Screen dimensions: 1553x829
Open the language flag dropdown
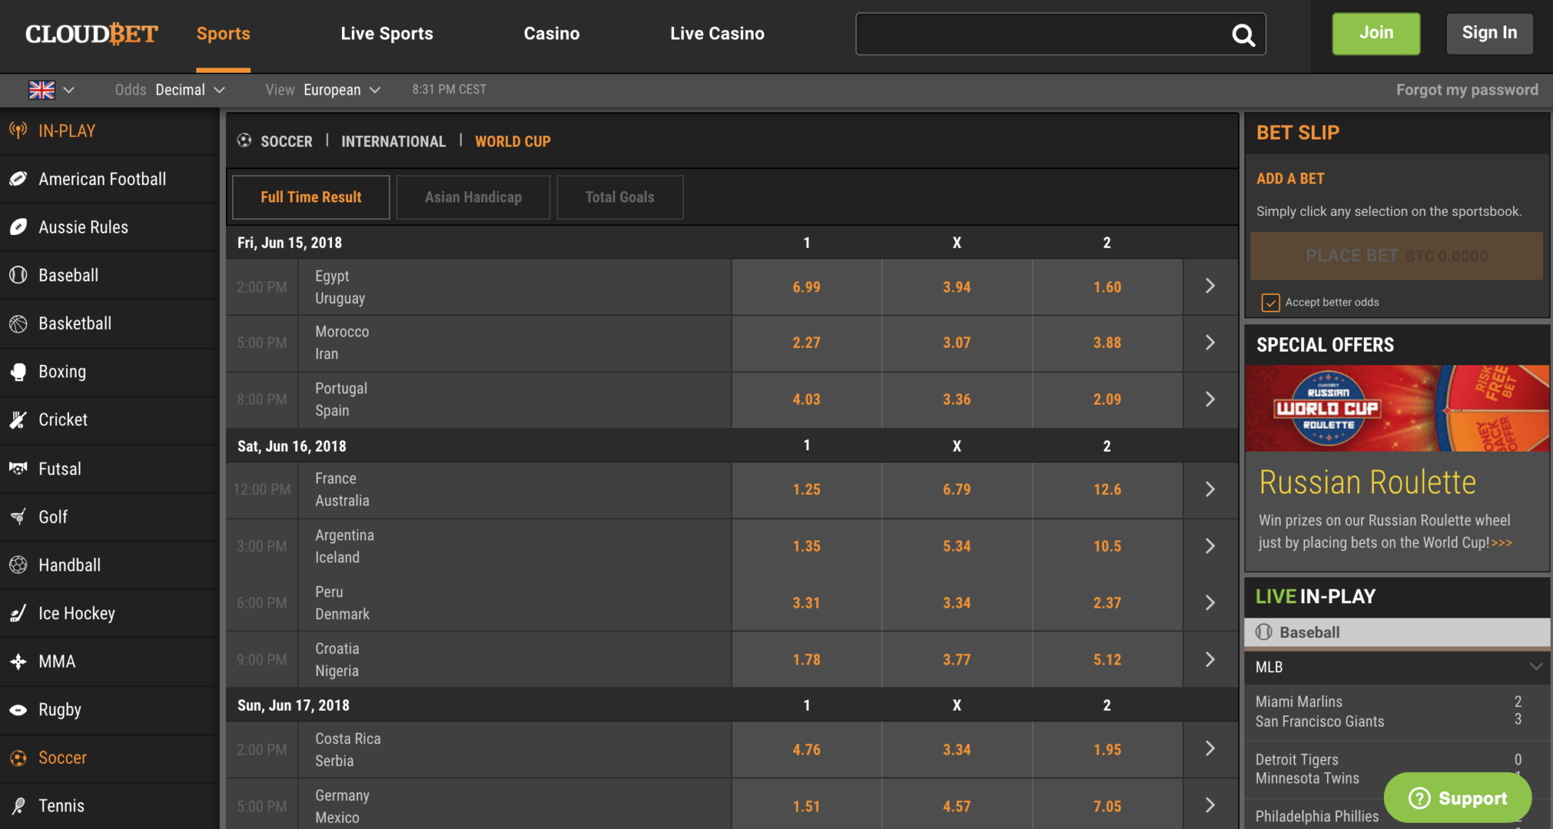click(52, 90)
